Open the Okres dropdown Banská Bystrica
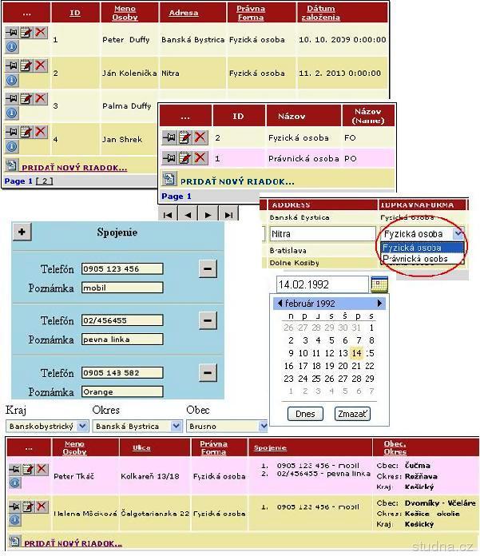This screenshot has width=480, height=556. click(137, 426)
